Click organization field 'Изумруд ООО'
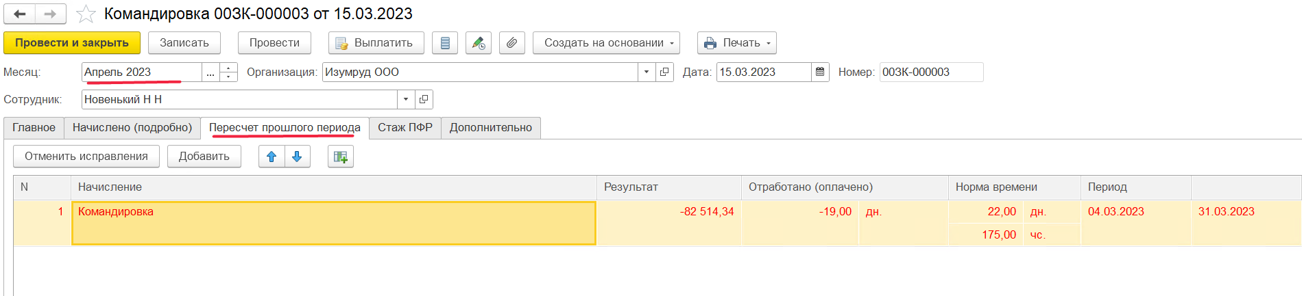 [480, 72]
